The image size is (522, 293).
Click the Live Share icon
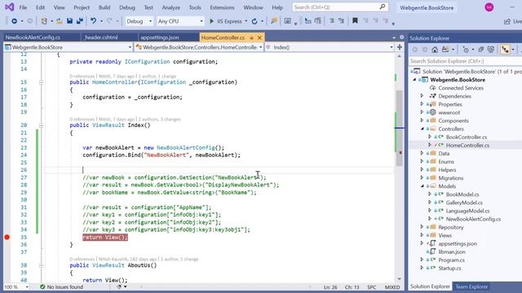point(507,21)
